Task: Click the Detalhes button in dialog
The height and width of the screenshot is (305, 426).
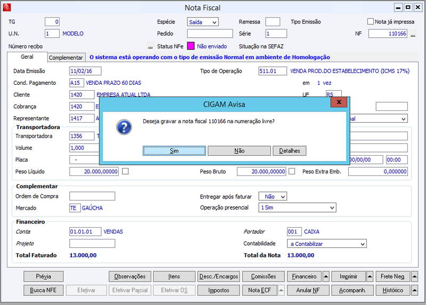Action: (289, 151)
